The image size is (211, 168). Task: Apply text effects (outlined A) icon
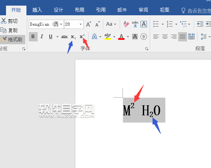click(94, 37)
